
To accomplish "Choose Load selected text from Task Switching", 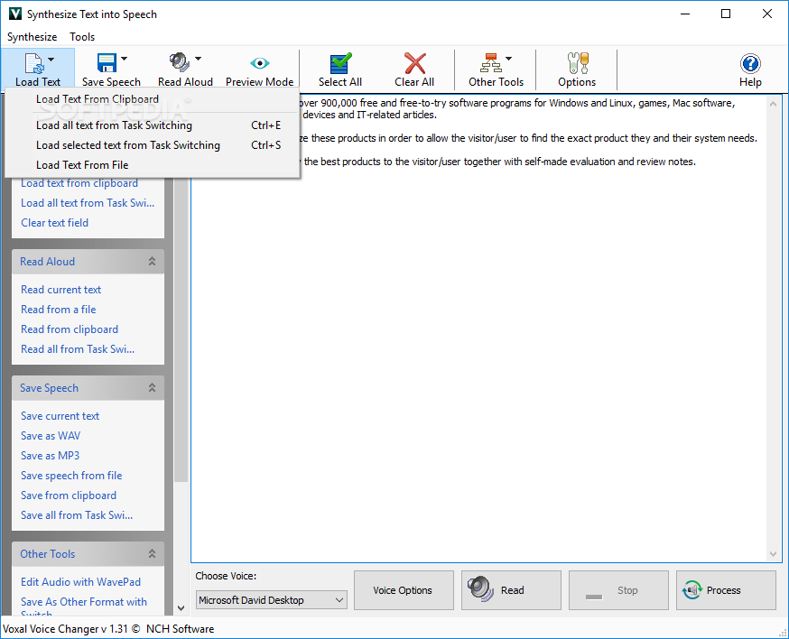I will [153, 145].
